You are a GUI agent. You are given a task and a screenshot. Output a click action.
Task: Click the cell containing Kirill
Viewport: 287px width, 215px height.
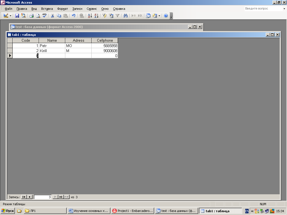52,51
